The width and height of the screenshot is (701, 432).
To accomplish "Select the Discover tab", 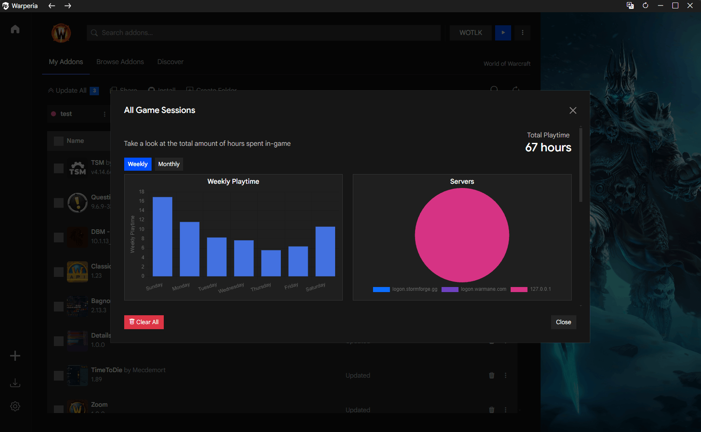I will 171,62.
